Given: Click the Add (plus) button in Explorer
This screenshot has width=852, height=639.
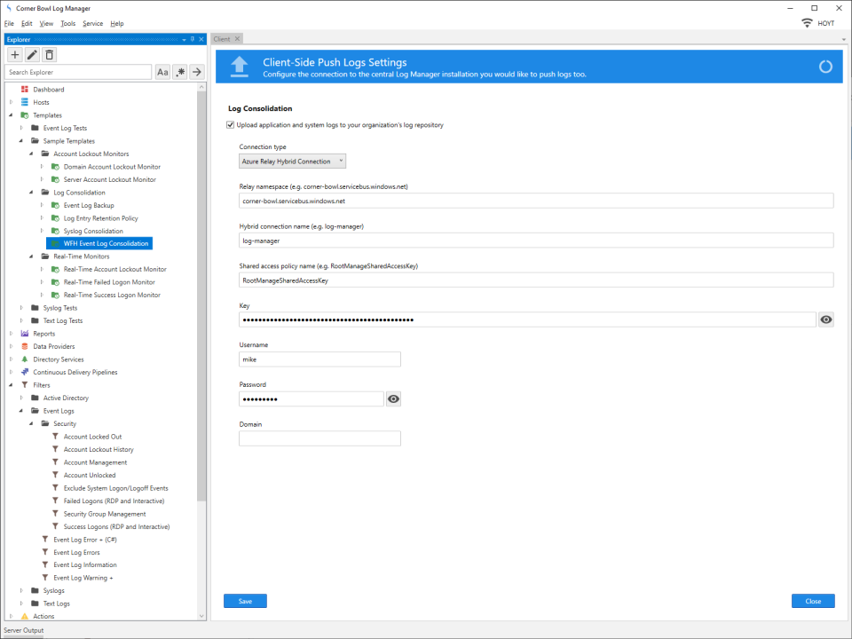Looking at the screenshot, I should 15,55.
